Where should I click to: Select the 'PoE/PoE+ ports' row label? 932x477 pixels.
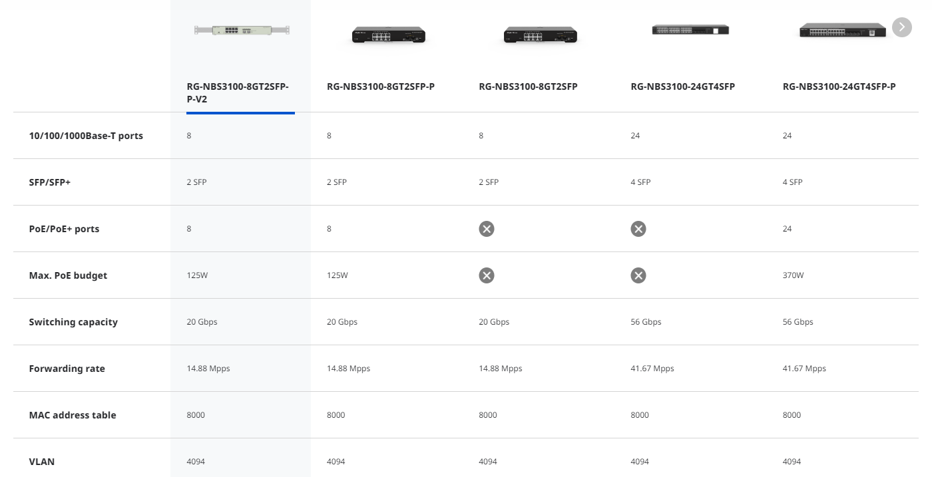pyautogui.click(x=64, y=229)
